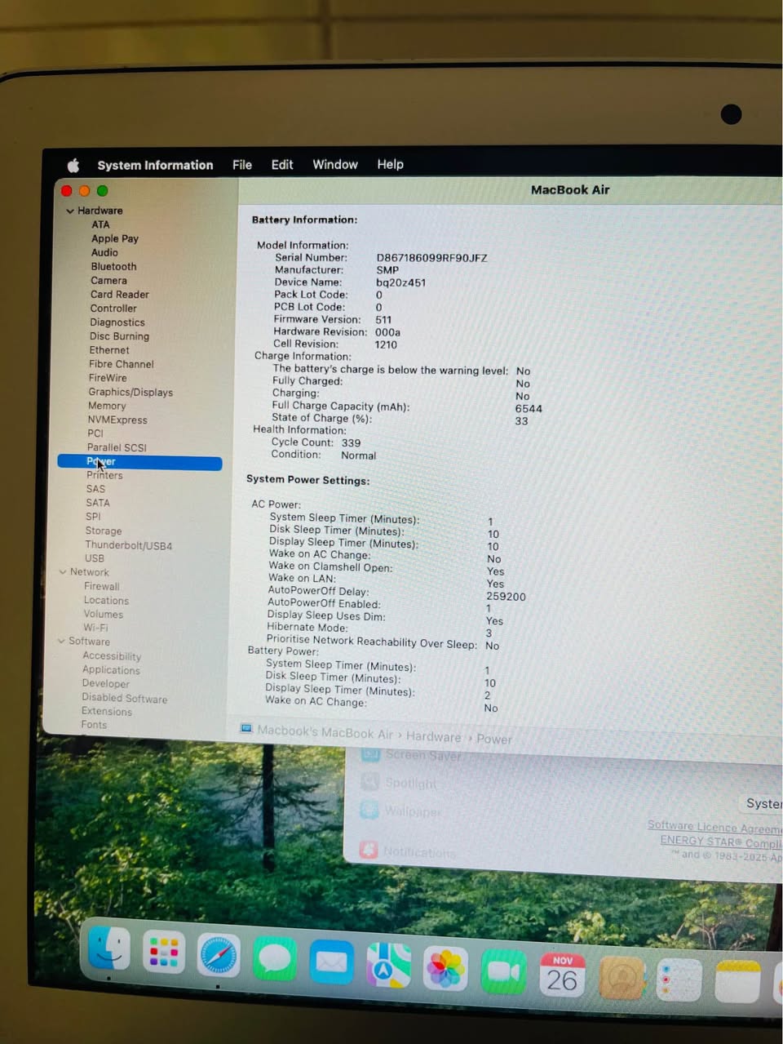The height and width of the screenshot is (1044, 783).
Task: Select Memory in the sidebar
Action: (107, 406)
